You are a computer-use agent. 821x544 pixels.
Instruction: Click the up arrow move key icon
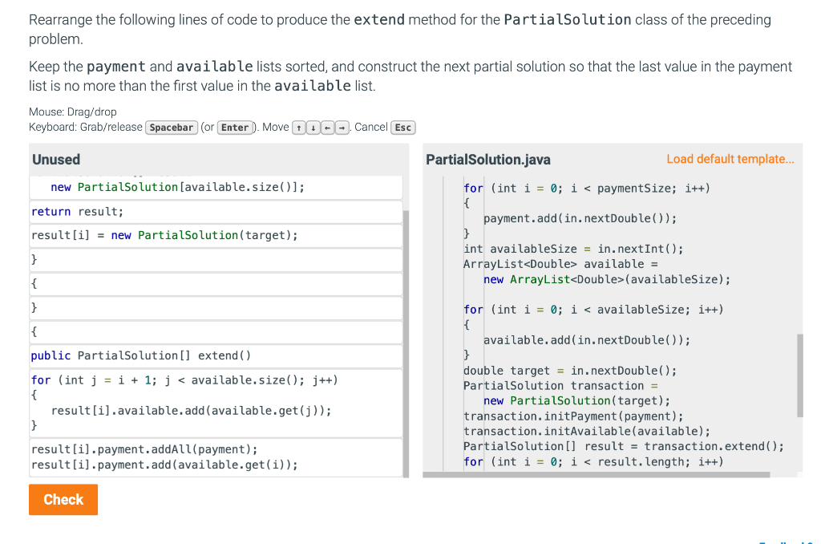(298, 127)
